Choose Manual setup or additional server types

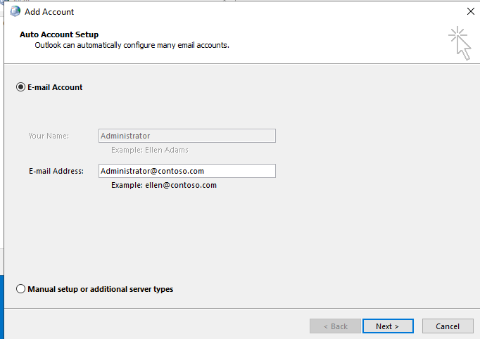point(20,289)
